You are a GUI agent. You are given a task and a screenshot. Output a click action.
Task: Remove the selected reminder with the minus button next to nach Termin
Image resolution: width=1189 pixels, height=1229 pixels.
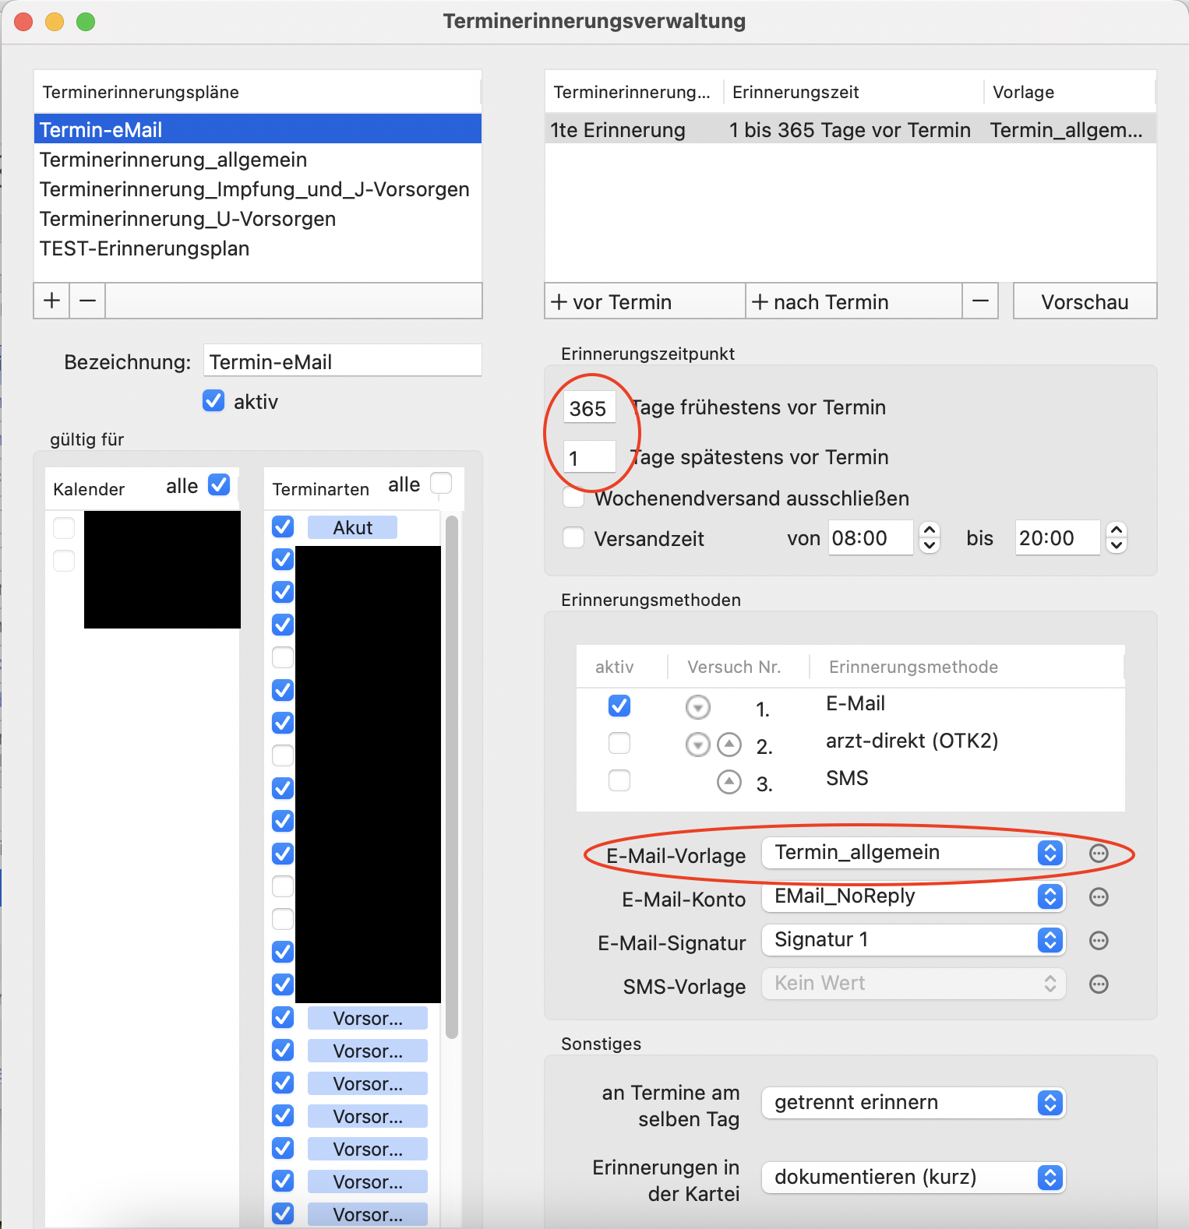tap(981, 301)
